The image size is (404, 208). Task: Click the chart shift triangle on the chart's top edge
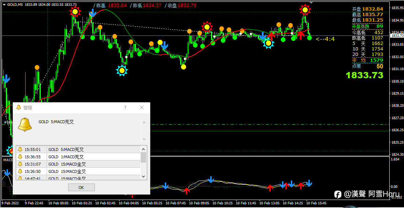coord(311,2)
